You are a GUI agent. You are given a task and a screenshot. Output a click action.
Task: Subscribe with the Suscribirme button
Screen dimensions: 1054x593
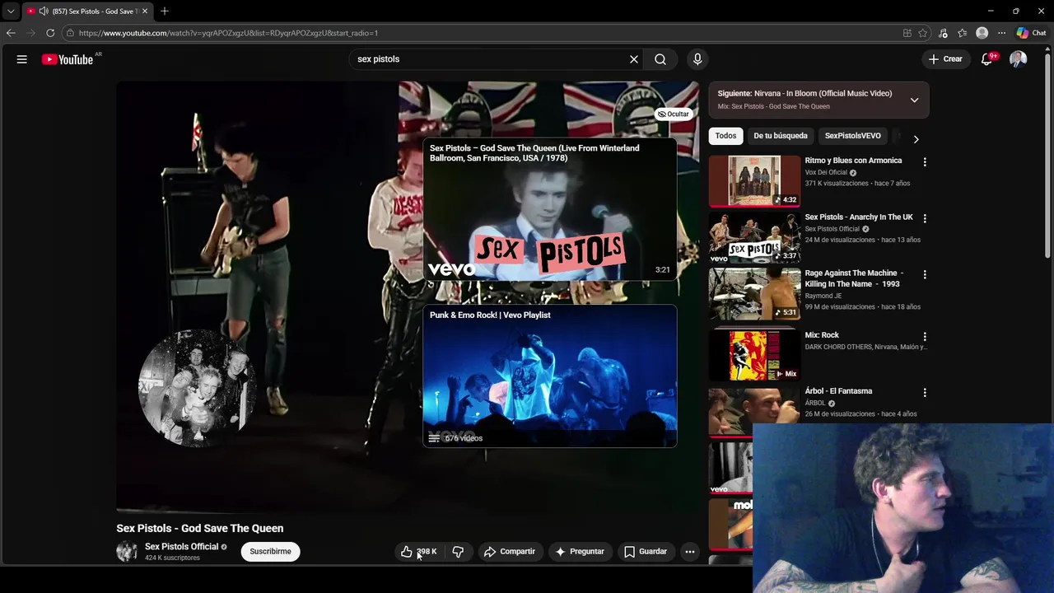[271, 552]
